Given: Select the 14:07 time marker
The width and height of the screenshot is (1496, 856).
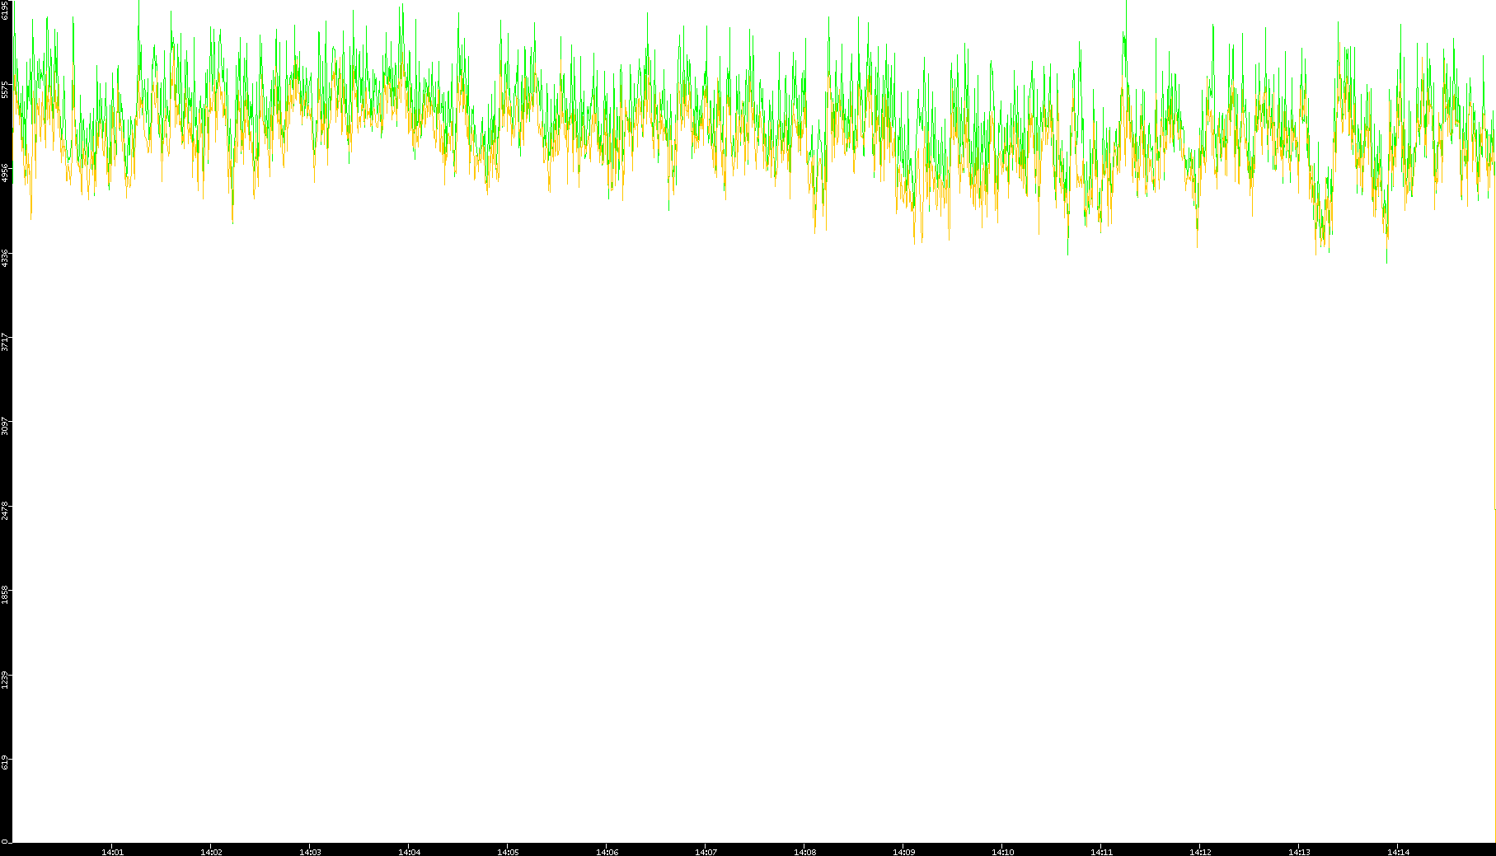Looking at the screenshot, I should click(706, 852).
